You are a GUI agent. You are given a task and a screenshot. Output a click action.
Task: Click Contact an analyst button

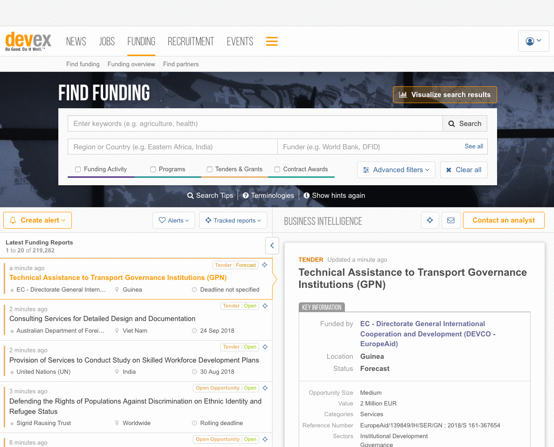[504, 220]
